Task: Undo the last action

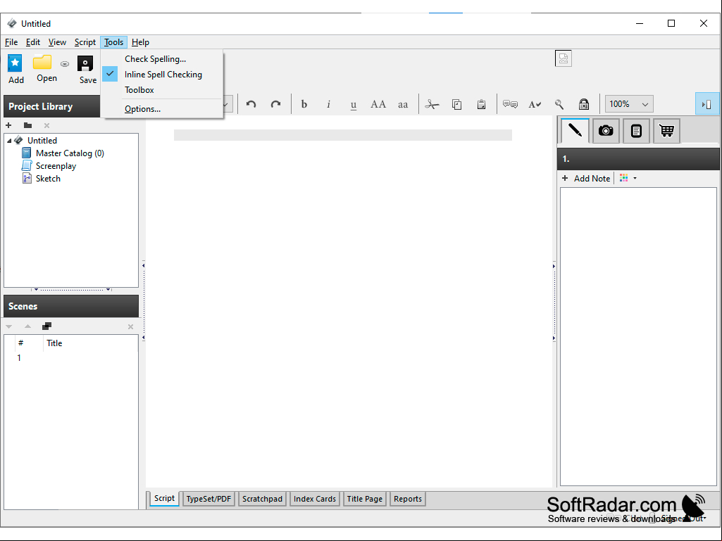Action: [251, 104]
